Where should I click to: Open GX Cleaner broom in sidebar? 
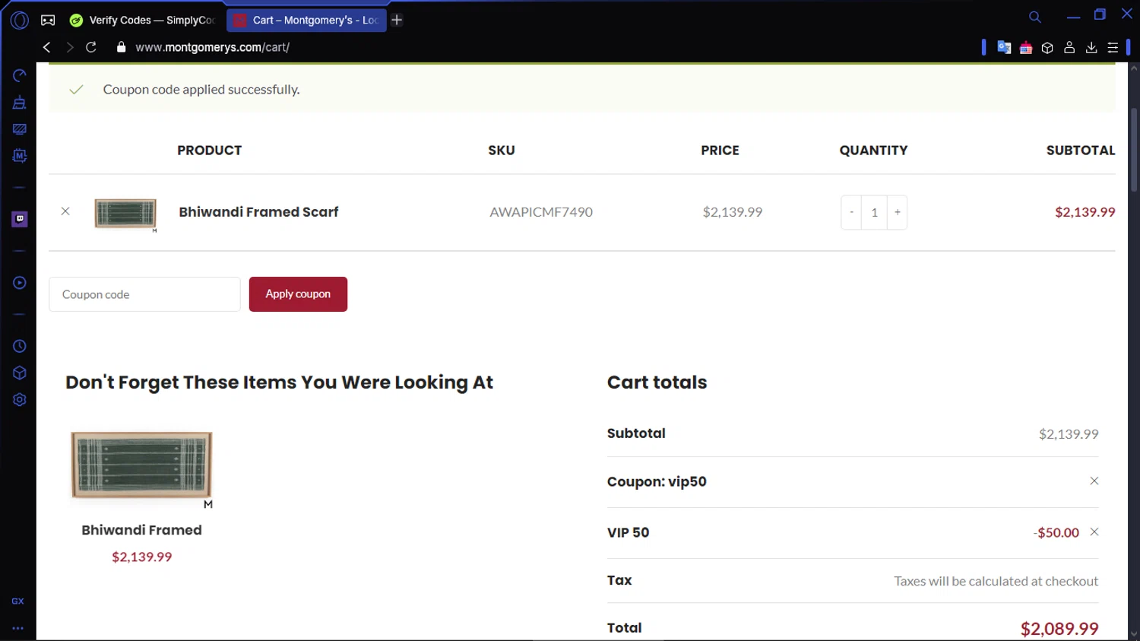(x=20, y=103)
